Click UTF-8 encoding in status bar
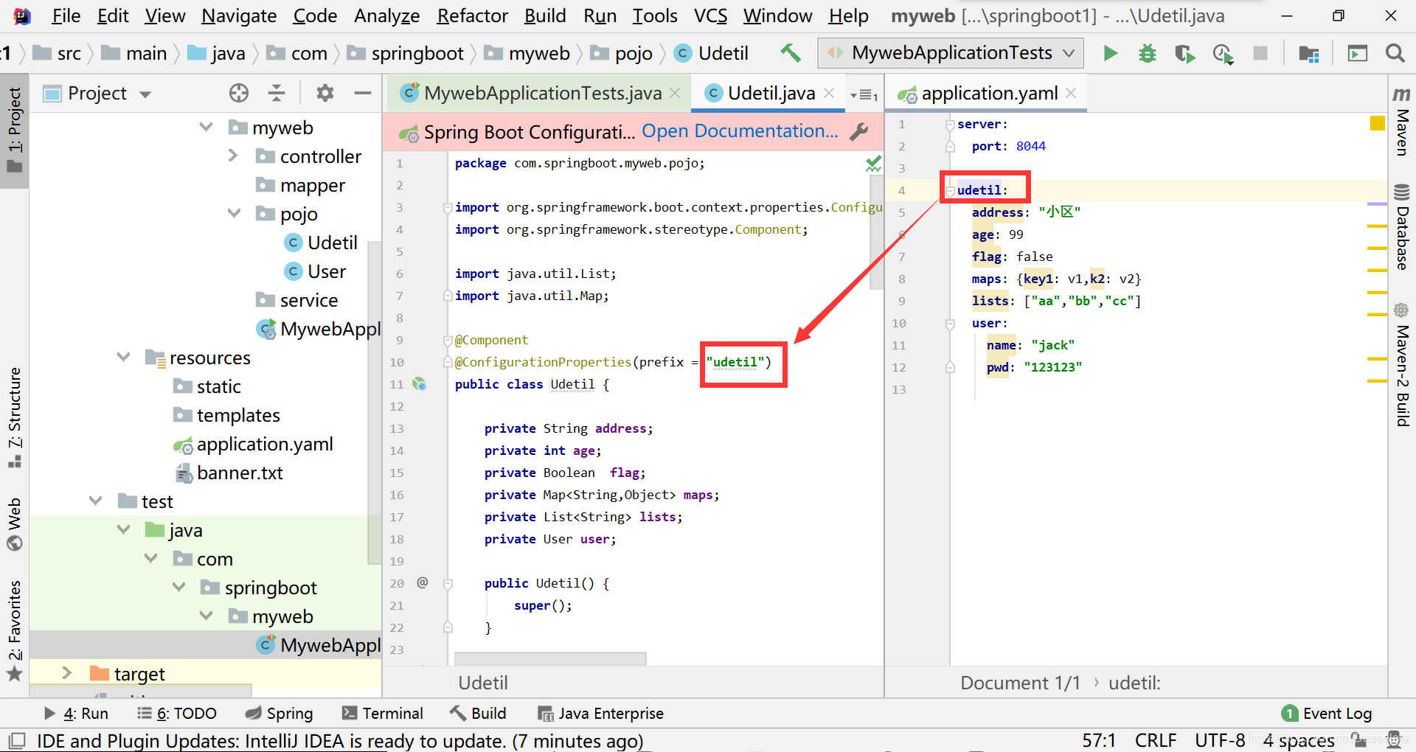The width and height of the screenshot is (1416, 752). click(x=1219, y=740)
